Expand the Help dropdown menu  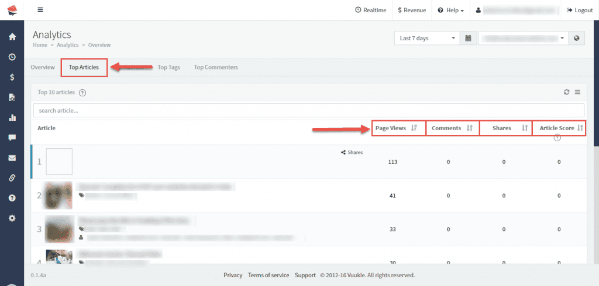(451, 10)
